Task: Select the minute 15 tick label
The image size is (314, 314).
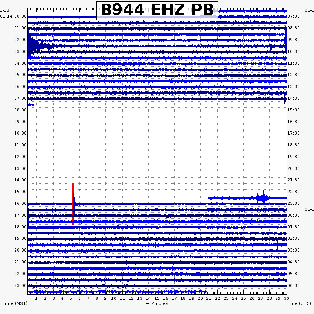Action: click(157, 298)
